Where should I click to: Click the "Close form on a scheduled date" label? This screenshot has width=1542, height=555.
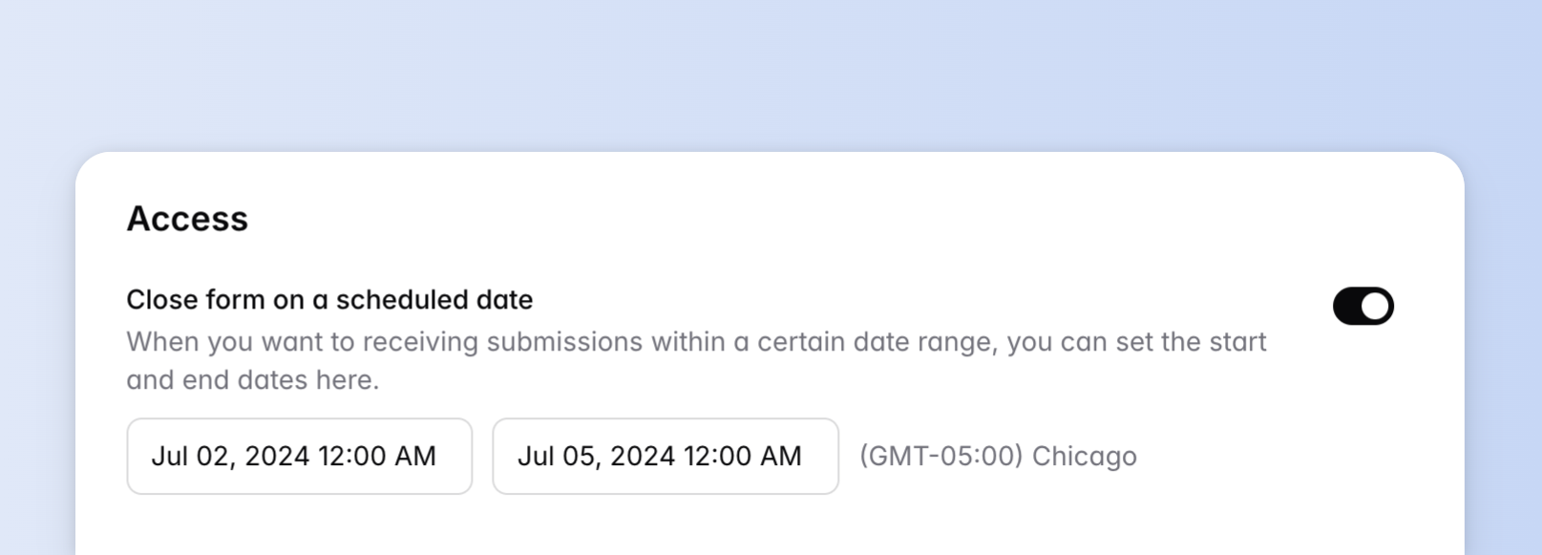pos(329,300)
